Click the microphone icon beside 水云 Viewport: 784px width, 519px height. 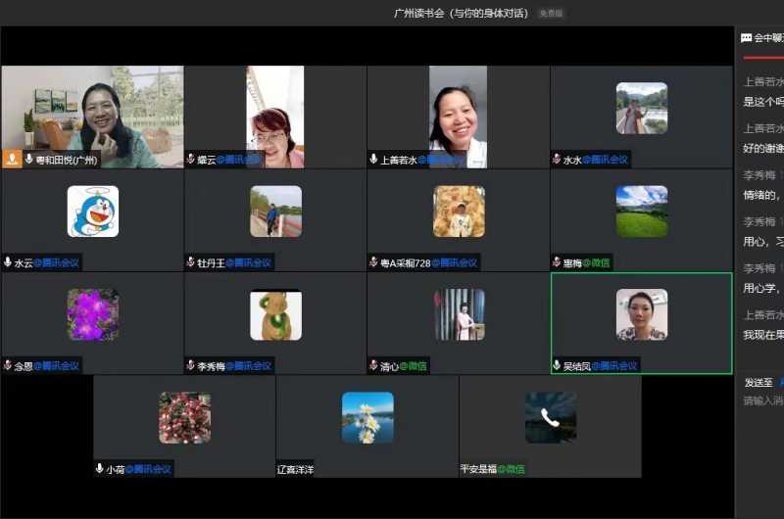pyautogui.click(x=8, y=262)
